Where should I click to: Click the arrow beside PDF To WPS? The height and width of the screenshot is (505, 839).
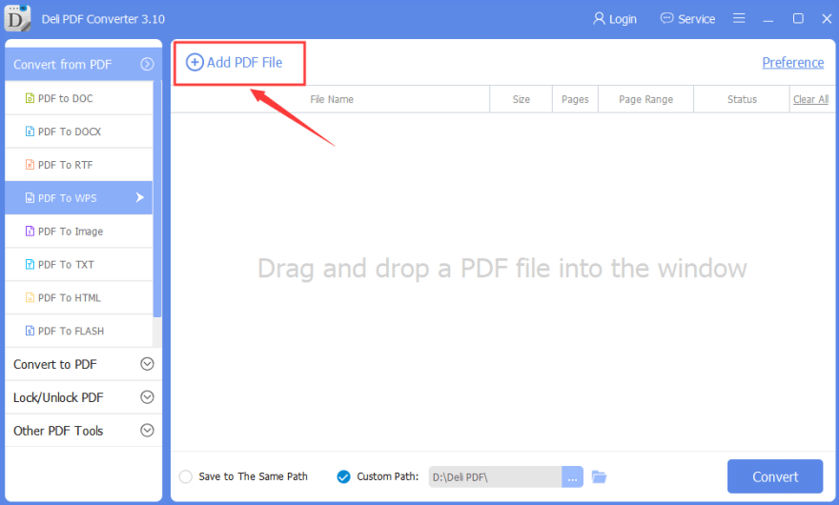pyautogui.click(x=140, y=197)
